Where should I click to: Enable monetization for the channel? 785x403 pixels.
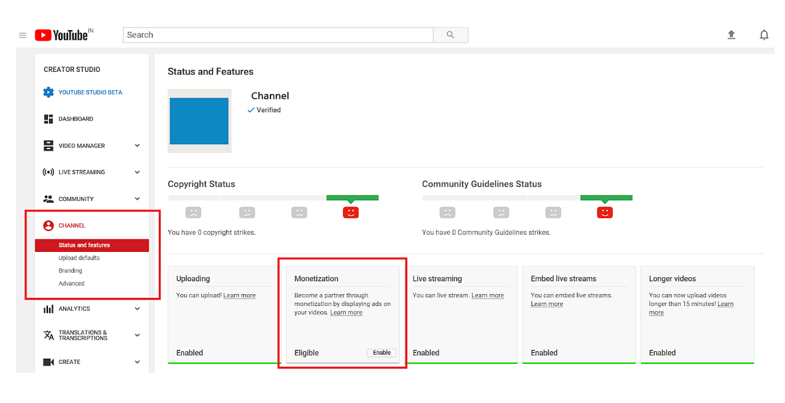pos(381,352)
